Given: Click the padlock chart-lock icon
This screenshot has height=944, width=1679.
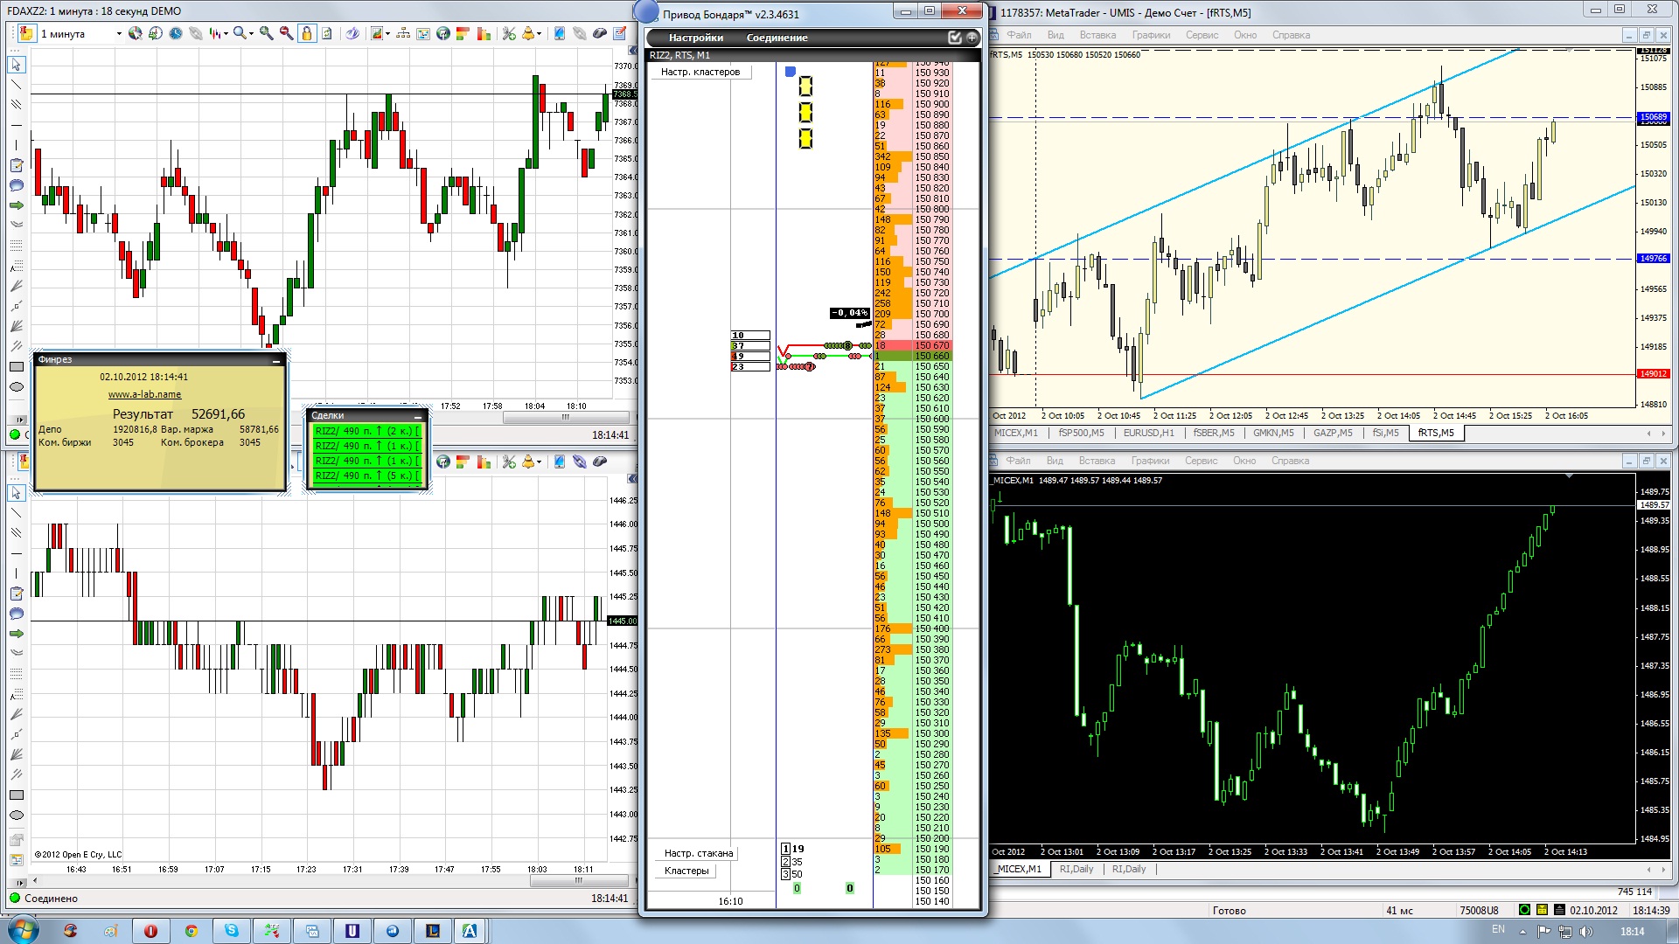Looking at the screenshot, I should 306,33.
